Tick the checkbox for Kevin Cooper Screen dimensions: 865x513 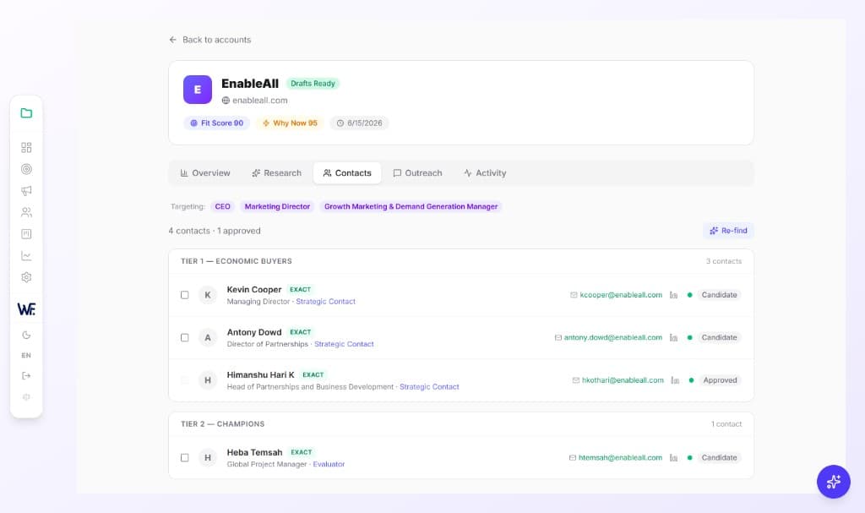(185, 295)
